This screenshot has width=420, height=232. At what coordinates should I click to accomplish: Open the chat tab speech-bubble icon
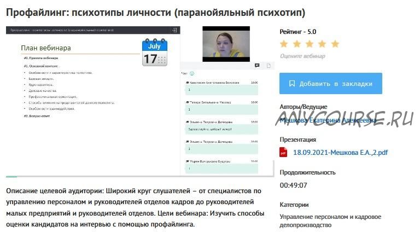click(x=257, y=65)
